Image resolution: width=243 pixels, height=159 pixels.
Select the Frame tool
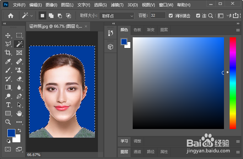click(x=19, y=53)
